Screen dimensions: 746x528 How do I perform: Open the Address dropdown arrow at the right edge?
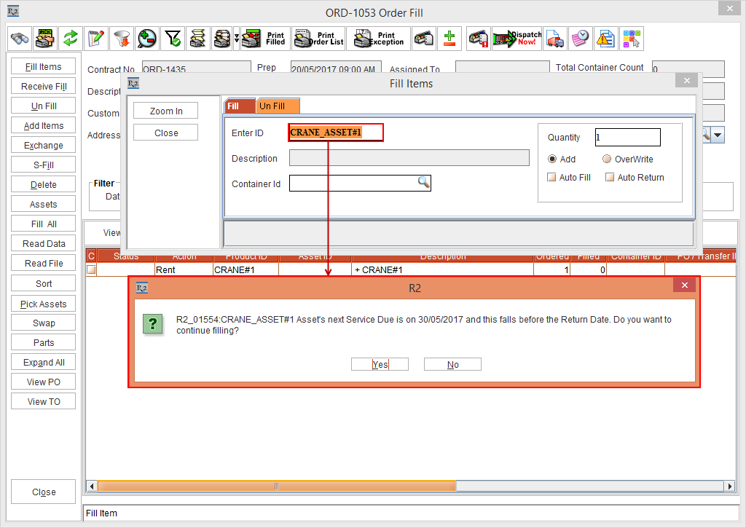point(718,135)
